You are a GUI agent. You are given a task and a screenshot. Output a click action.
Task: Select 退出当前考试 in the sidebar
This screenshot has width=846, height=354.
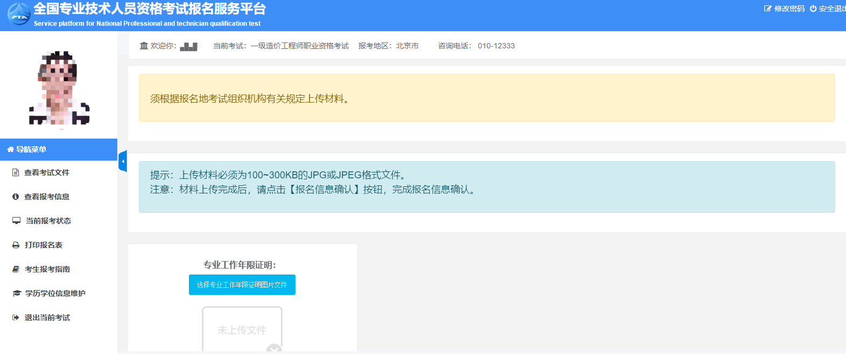(47, 317)
